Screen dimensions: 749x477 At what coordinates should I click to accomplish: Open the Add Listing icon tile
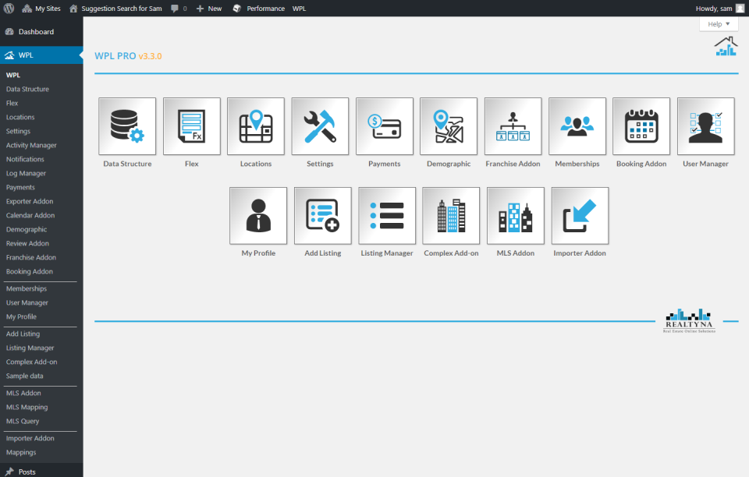click(x=323, y=216)
